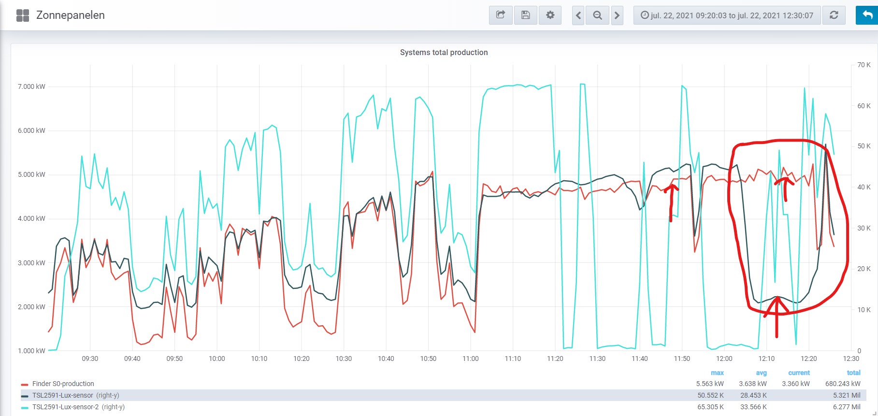This screenshot has width=878, height=416.
Task: Sort legend by current column
Action: [x=799, y=373]
